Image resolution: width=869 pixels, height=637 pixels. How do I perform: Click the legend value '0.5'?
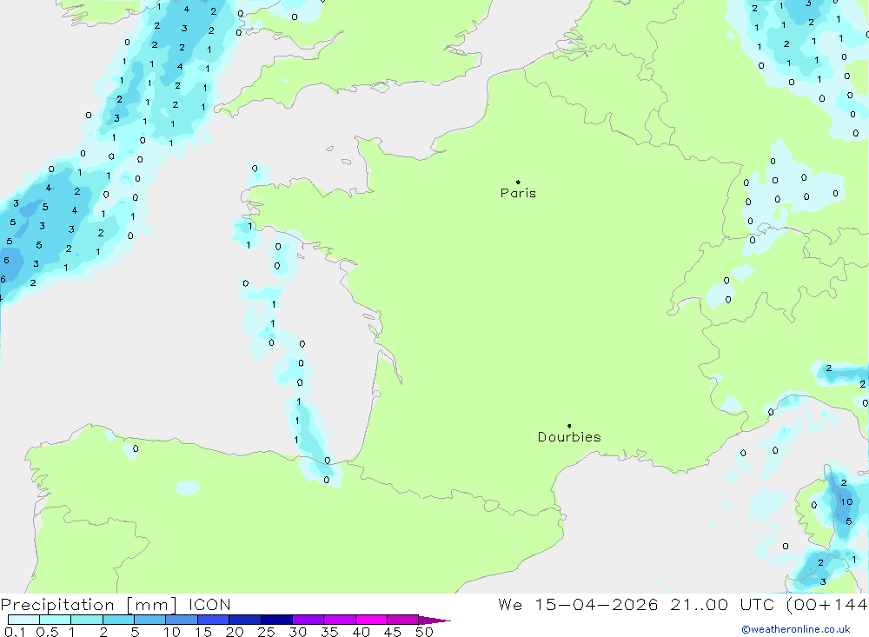[47, 632]
